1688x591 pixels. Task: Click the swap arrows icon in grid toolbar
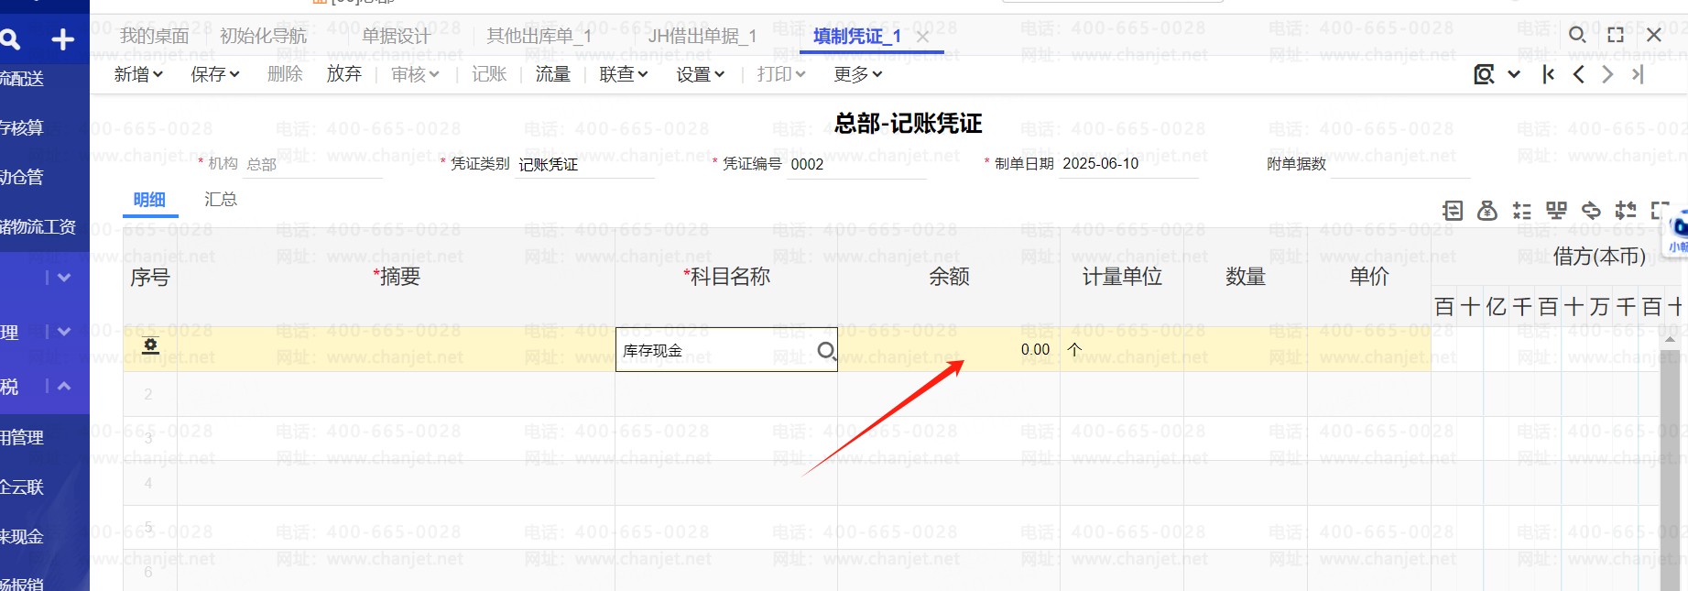(x=1626, y=211)
